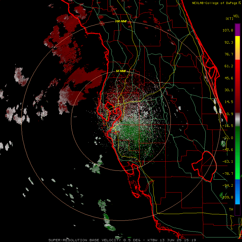Select the 45.6 value on velocity scale
This screenshot has height=242, width=242.
coord(229,78)
